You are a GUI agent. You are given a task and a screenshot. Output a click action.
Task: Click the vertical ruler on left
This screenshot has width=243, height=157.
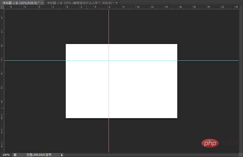click(3, 81)
